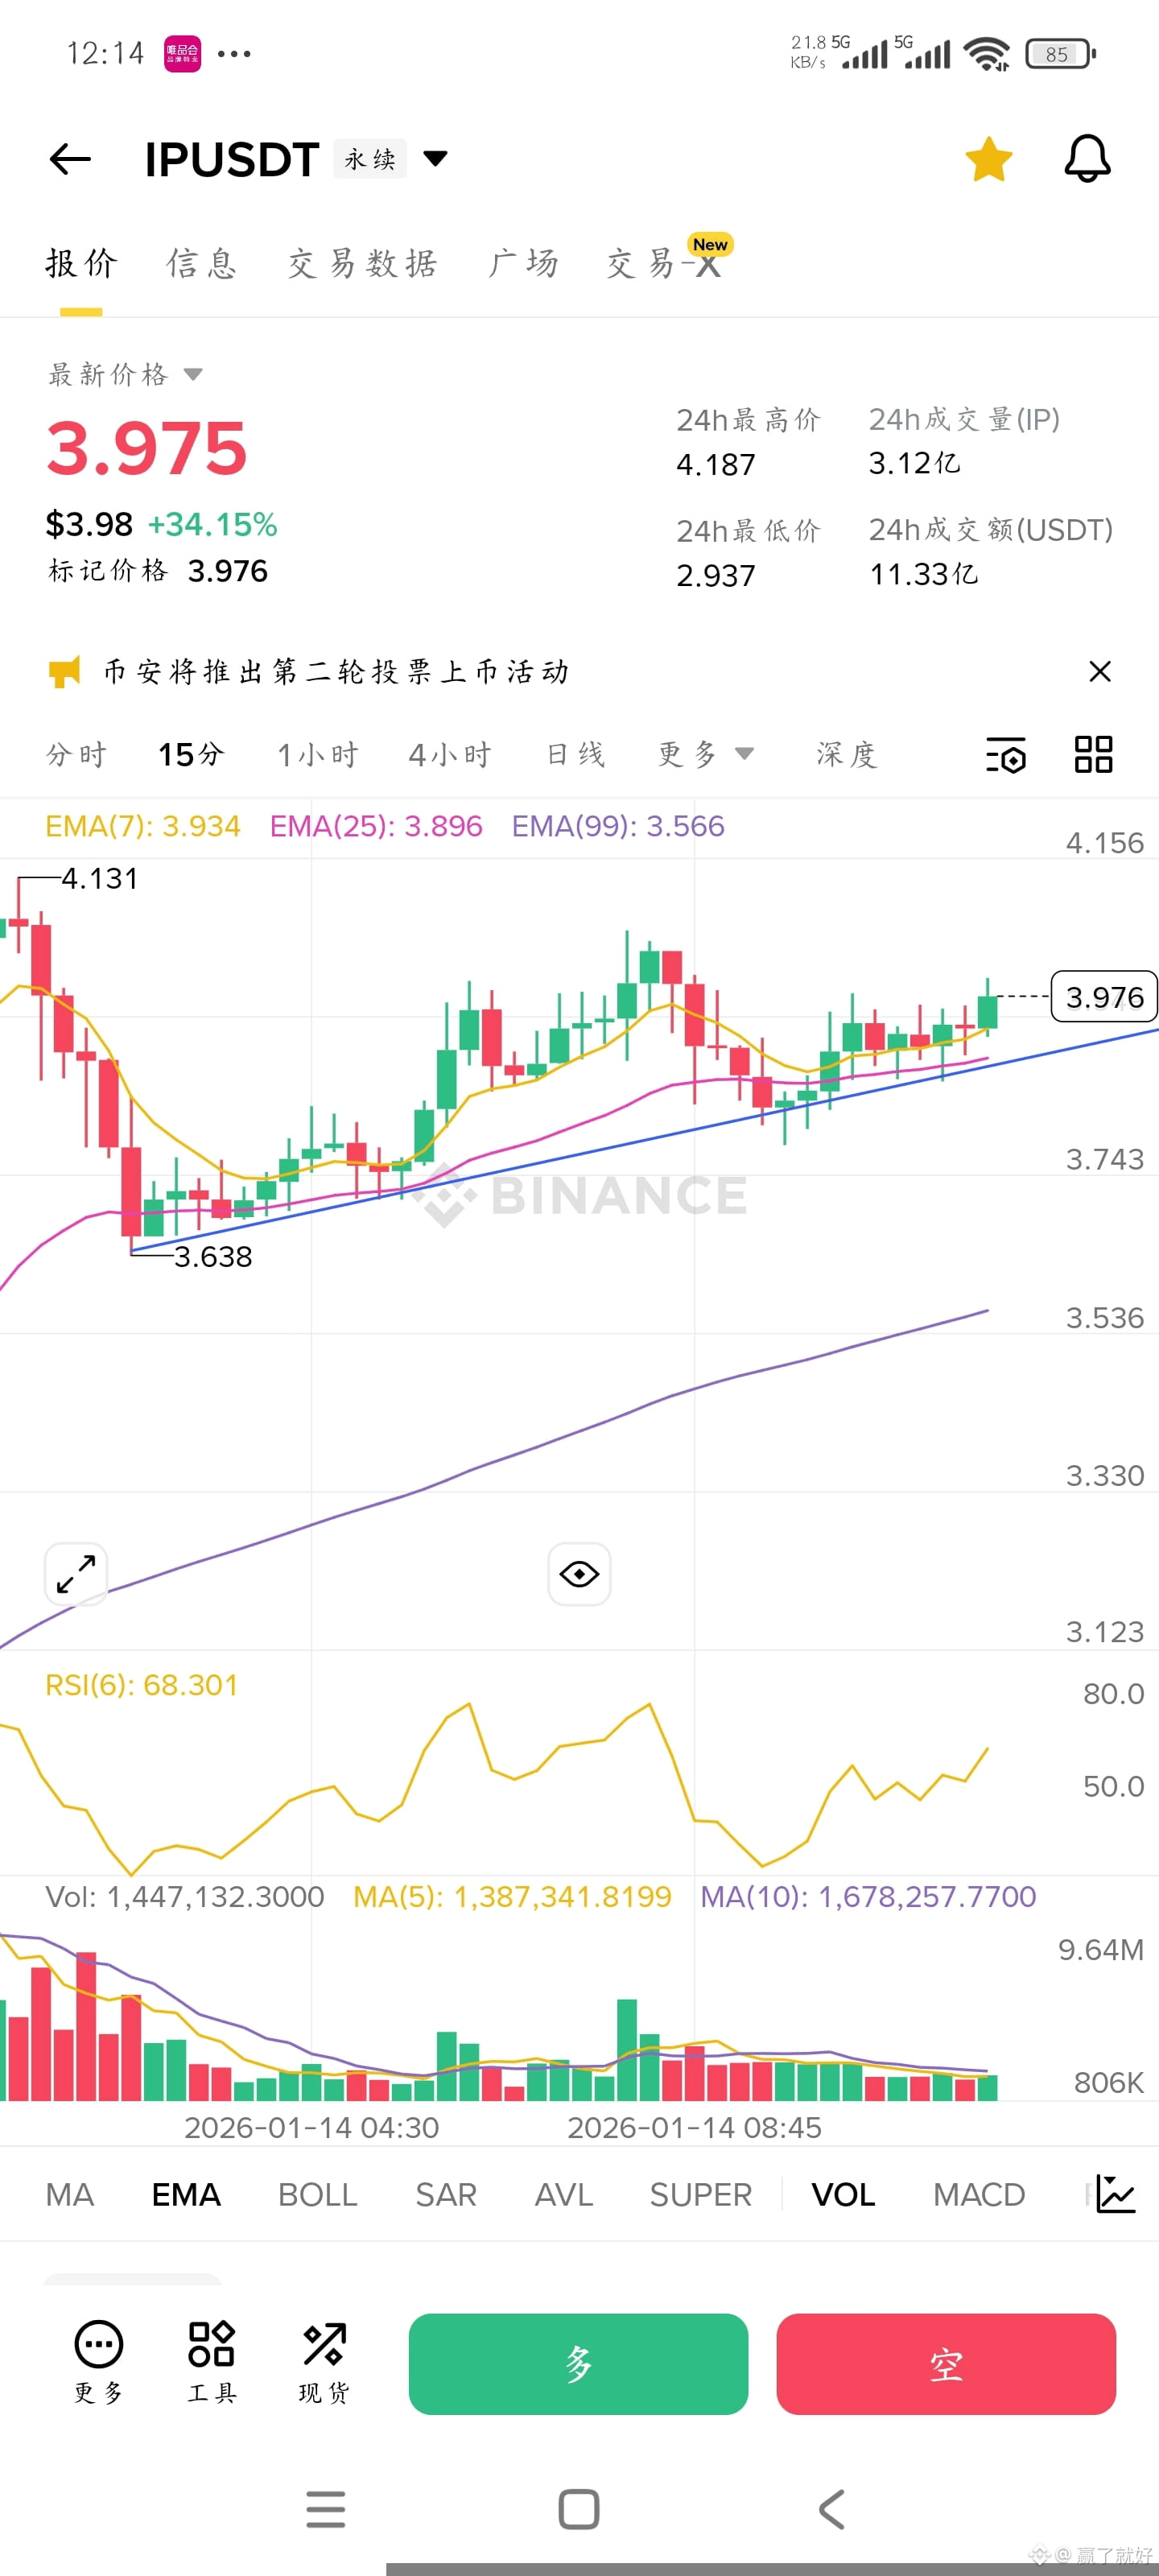
Task: Tap the EMA(25): 3.896 indicator label
Action: [376, 826]
